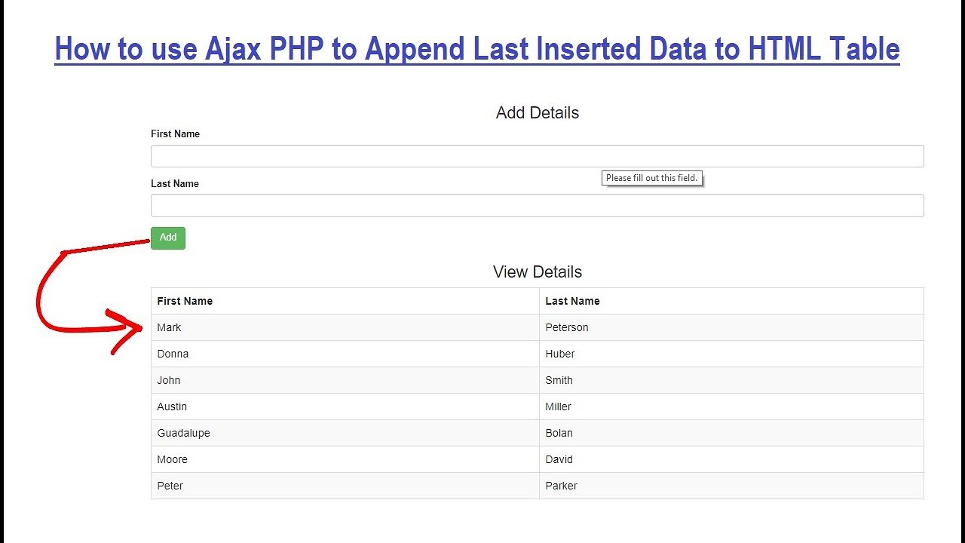Click the Huber last name cell
Screen dimensions: 965x543
(x=560, y=354)
